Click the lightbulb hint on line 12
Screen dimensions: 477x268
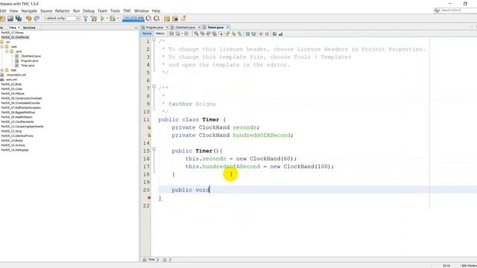149,127
